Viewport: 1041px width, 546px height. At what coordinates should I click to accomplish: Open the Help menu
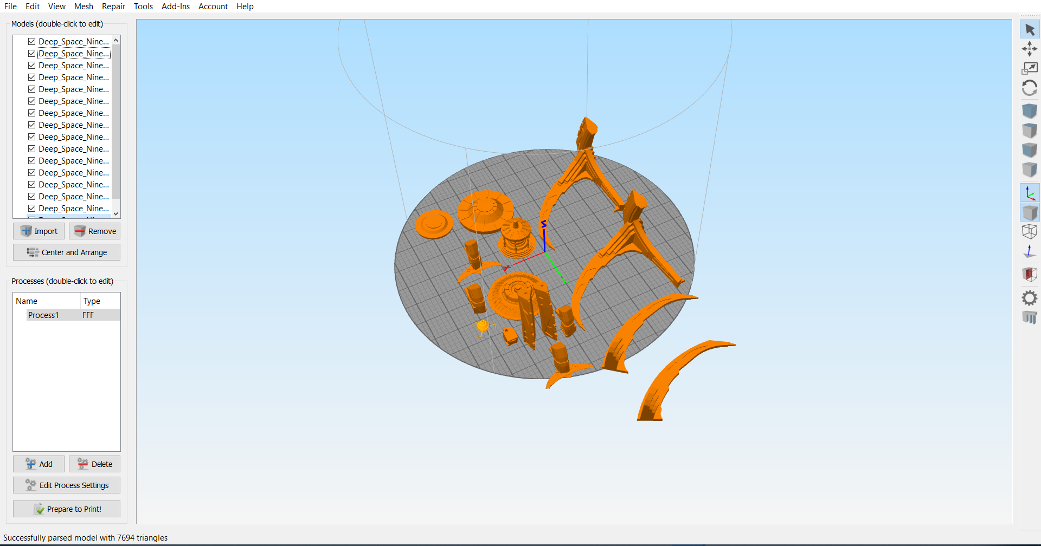click(x=245, y=6)
